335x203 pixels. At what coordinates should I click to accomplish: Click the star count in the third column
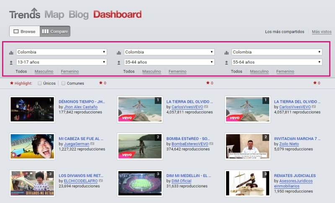point(317,83)
